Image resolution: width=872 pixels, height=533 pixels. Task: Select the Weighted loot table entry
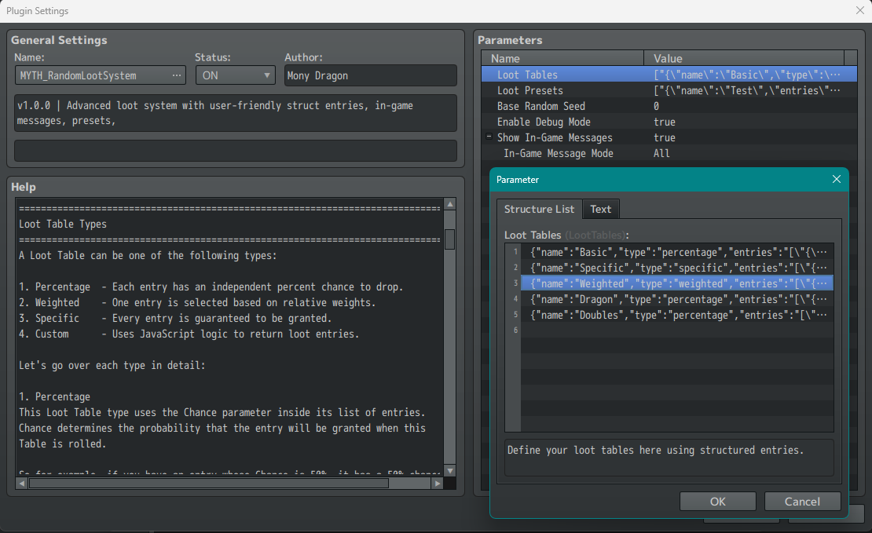(x=677, y=283)
